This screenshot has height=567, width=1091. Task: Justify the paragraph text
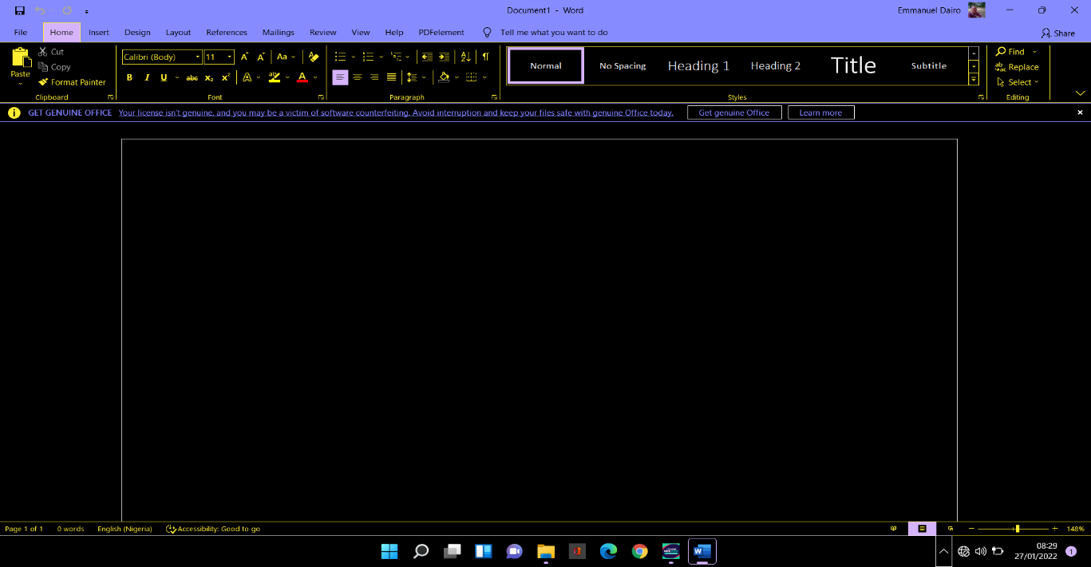[391, 77]
